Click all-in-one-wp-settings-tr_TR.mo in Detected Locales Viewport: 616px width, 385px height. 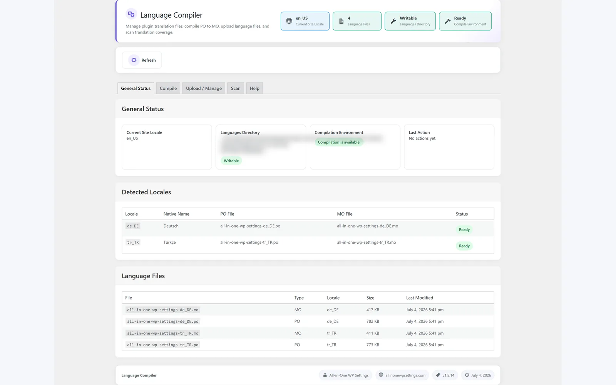[x=367, y=243]
